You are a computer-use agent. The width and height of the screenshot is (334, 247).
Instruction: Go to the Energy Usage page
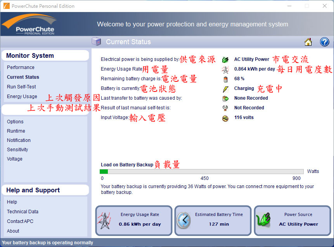[22, 97]
